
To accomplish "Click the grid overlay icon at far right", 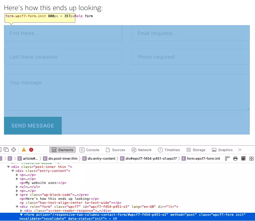I will (x=251, y=158).
